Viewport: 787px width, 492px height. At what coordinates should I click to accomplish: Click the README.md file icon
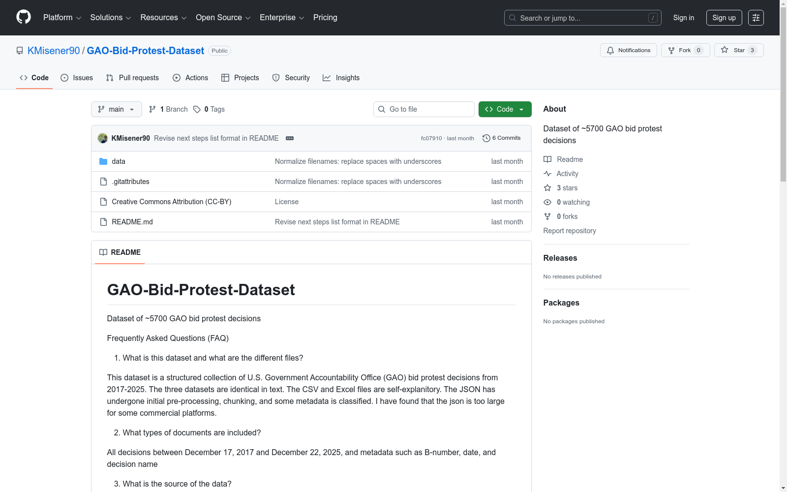coord(103,222)
